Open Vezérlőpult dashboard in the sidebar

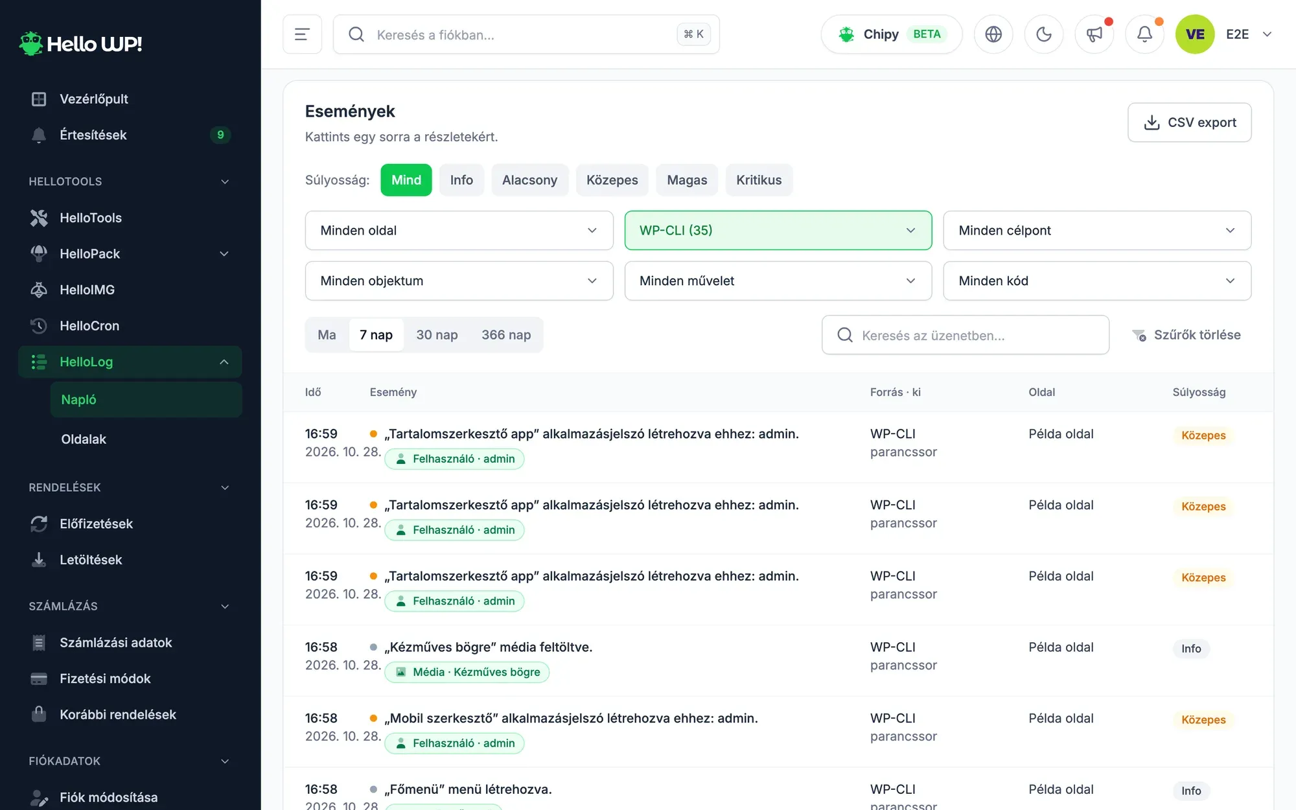(130, 98)
